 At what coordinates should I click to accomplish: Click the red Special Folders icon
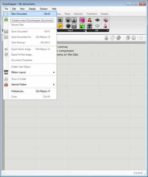(6, 84)
